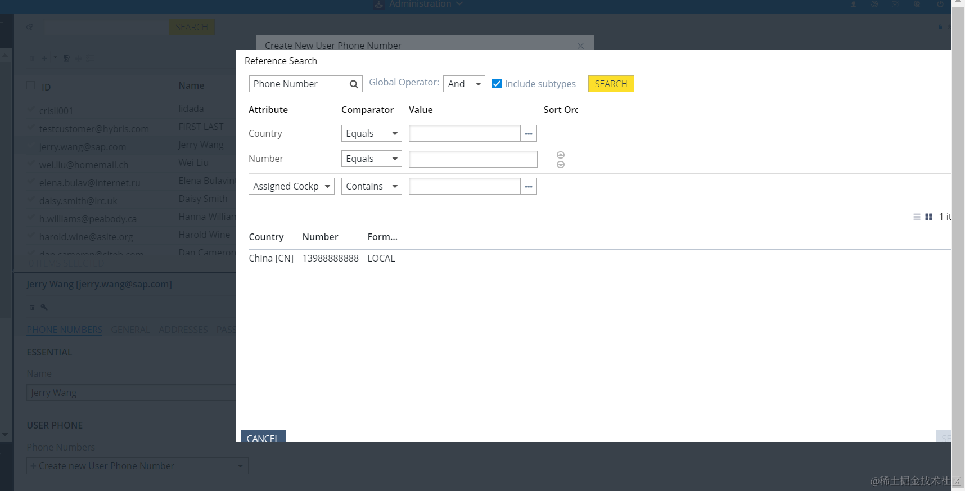Click the 13988888888 number cell
The image size is (965, 491).
point(330,258)
